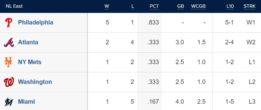The image size is (261, 110).
Task: Open the Washington team link
Action: point(35,82)
